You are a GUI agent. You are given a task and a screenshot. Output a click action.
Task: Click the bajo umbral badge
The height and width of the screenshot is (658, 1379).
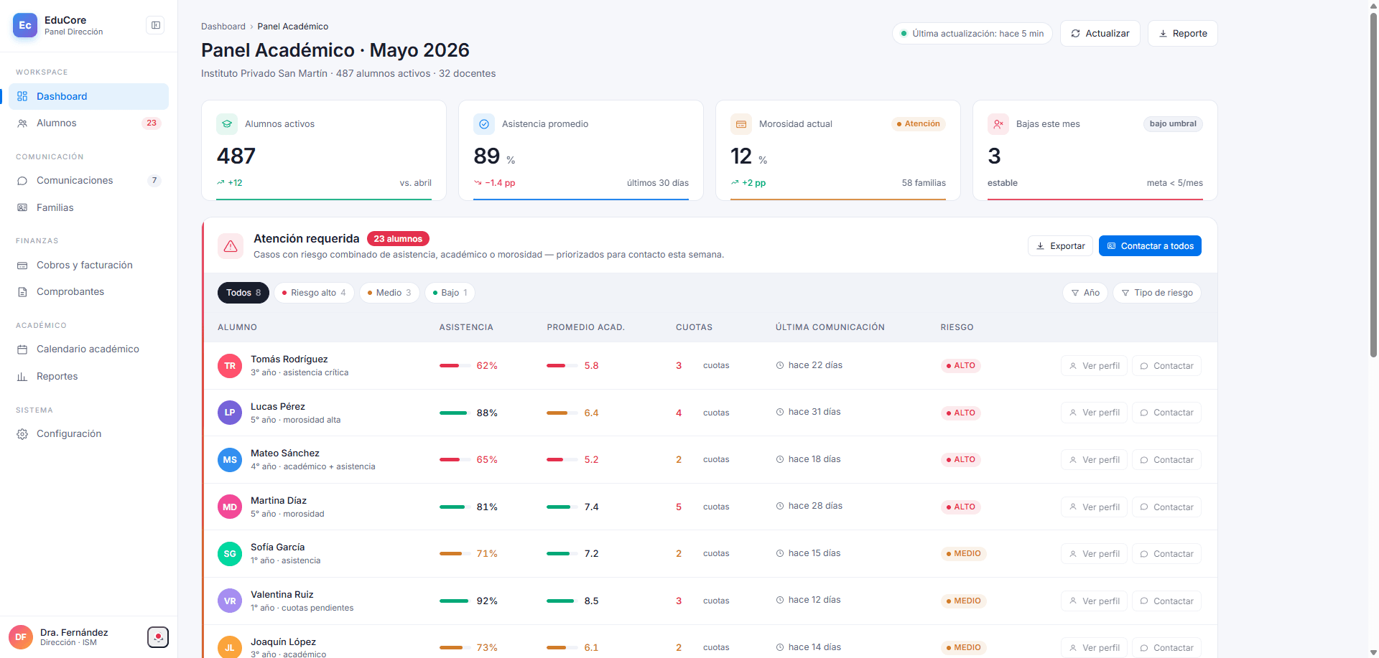pyautogui.click(x=1173, y=124)
